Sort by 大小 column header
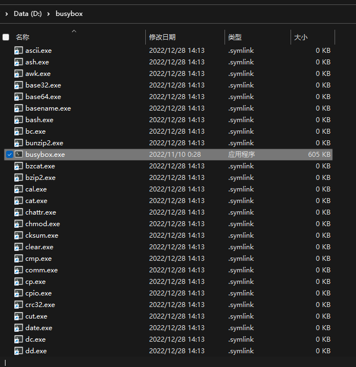The height and width of the screenshot is (367, 356). 301,37
